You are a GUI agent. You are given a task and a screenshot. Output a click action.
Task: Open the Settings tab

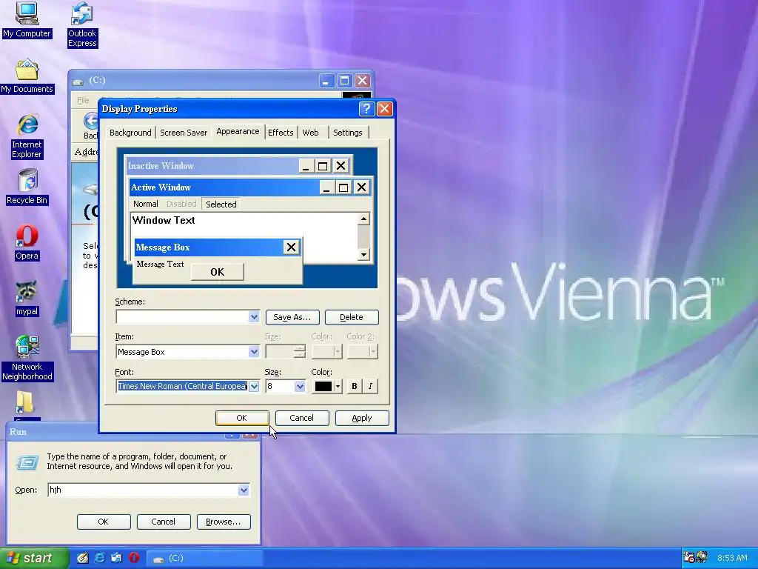click(x=348, y=133)
